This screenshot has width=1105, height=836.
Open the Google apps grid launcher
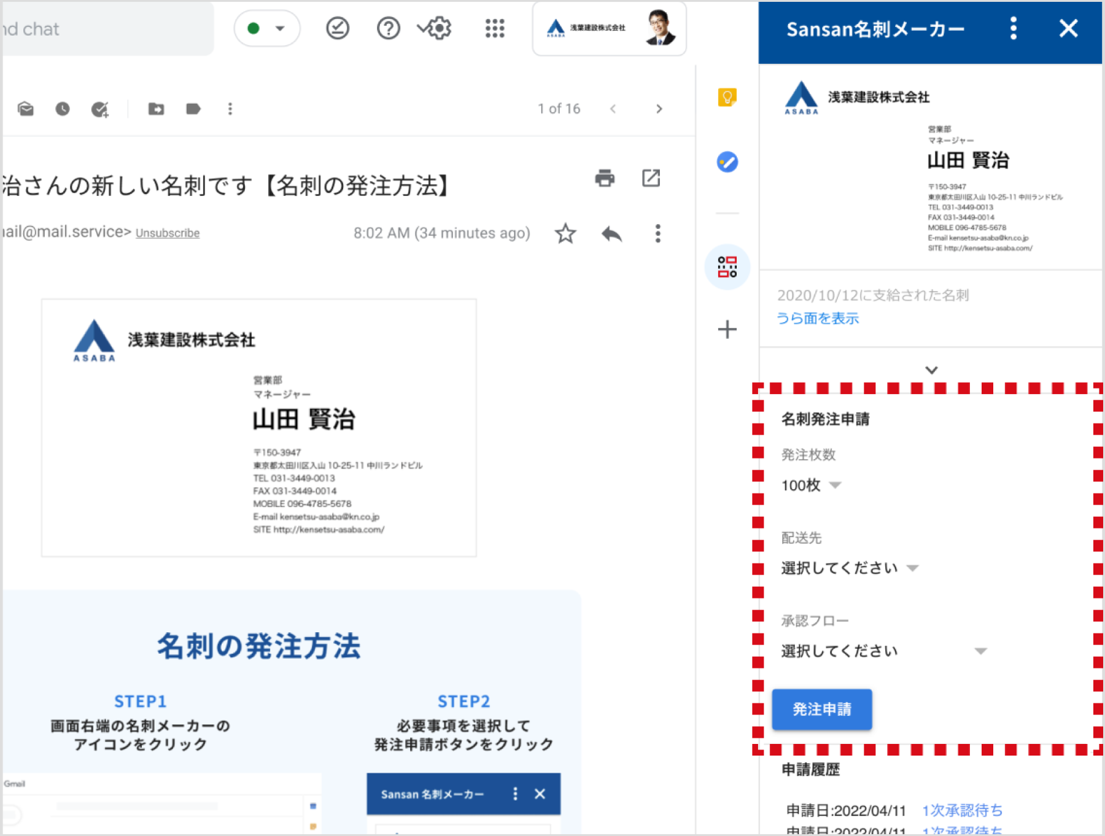pos(495,28)
